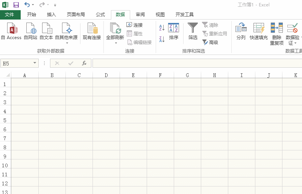Open the 连接 connections button
This screenshot has height=194, width=302.
tap(135, 25)
